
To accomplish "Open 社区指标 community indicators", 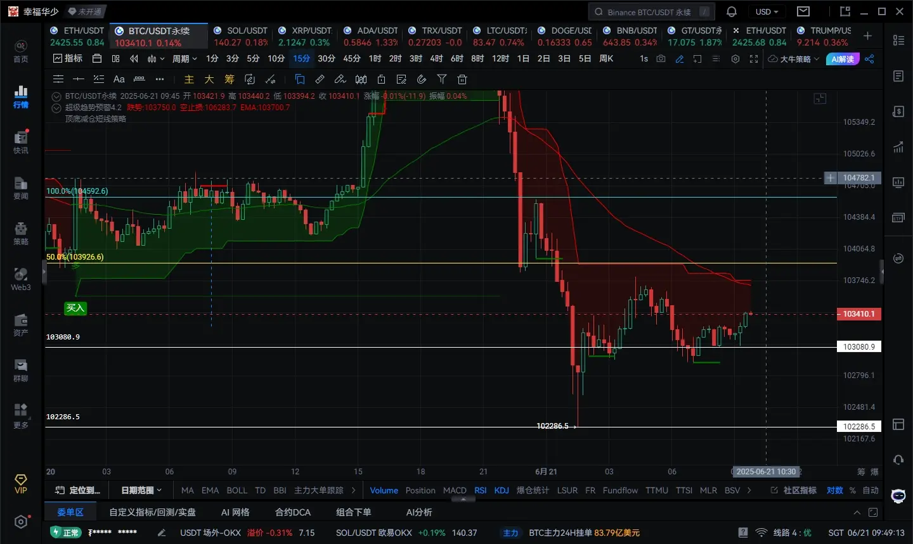I will point(794,490).
